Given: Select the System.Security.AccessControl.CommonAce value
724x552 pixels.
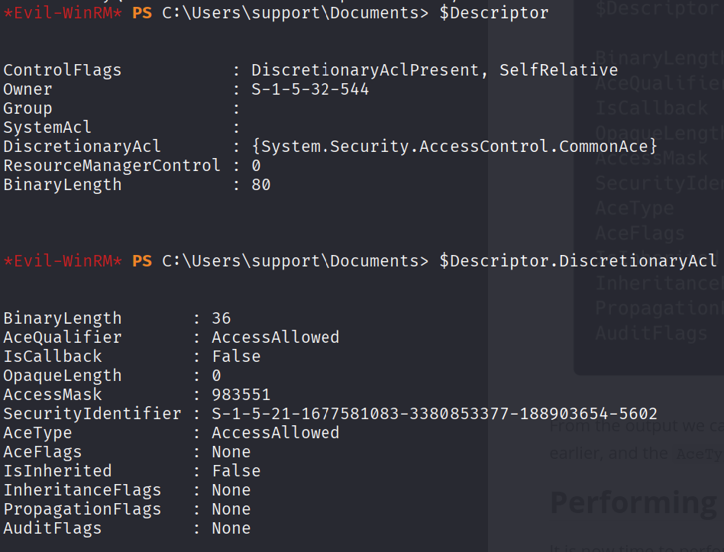Looking at the screenshot, I should pos(454,147).
